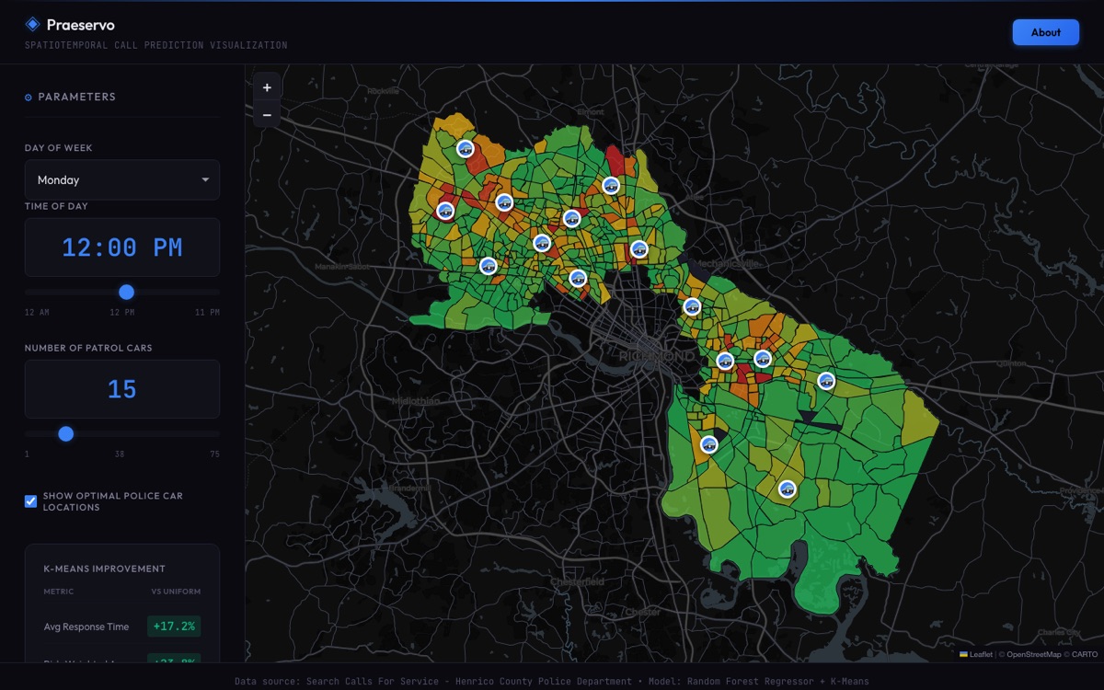The height and width of the screenshot is (690, 1104).
Task: Open the Day of Week dropdown
Action: pos(122,179)
